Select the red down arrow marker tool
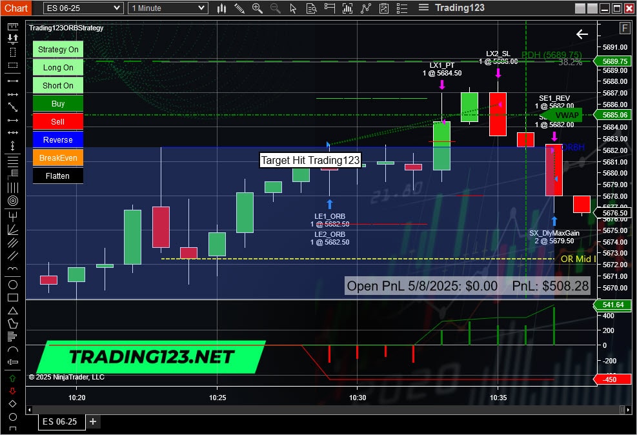The width and height of the screenshot is (637, 435). click(13, 391)
